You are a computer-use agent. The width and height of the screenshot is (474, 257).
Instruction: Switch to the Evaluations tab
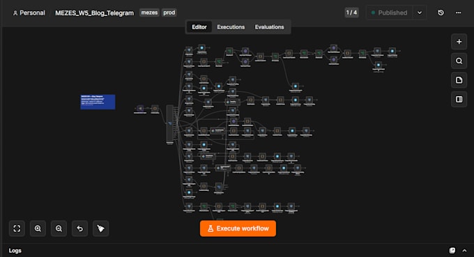pos(269,27)
